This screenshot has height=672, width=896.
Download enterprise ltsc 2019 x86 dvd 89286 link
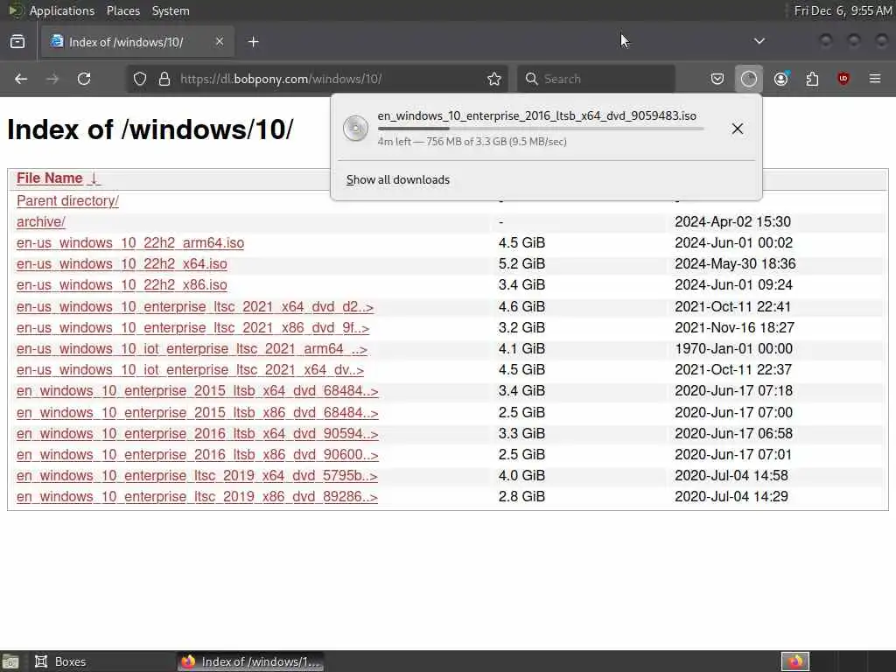point(197,497)
